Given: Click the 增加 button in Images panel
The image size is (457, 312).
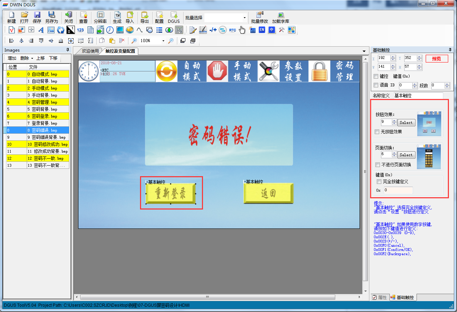Looking at the screenshot, I should (x=12, y=58).
